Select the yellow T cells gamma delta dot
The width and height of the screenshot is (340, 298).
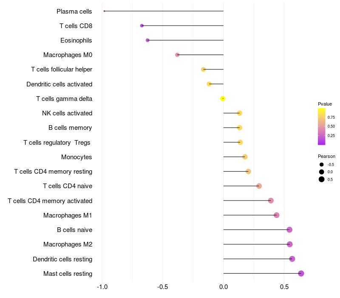click(222, 99)
